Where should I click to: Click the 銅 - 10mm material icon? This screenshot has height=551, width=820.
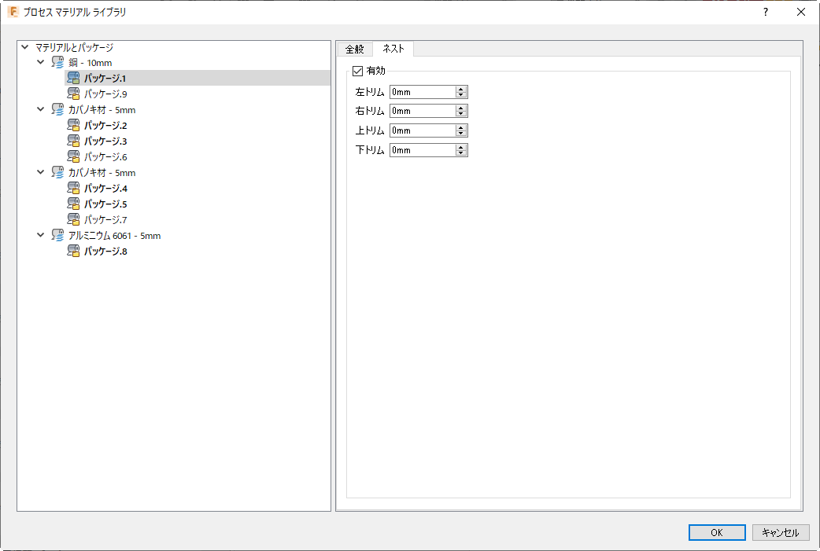click(57, 63)
